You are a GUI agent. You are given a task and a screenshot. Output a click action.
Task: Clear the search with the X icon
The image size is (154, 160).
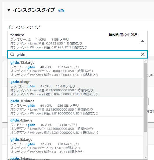tap(143, 54)
